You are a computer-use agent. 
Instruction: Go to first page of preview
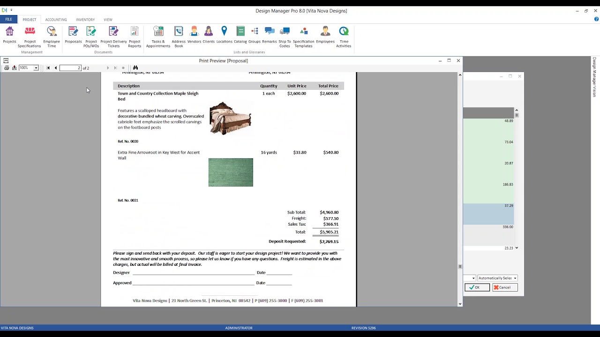(48, 68)
